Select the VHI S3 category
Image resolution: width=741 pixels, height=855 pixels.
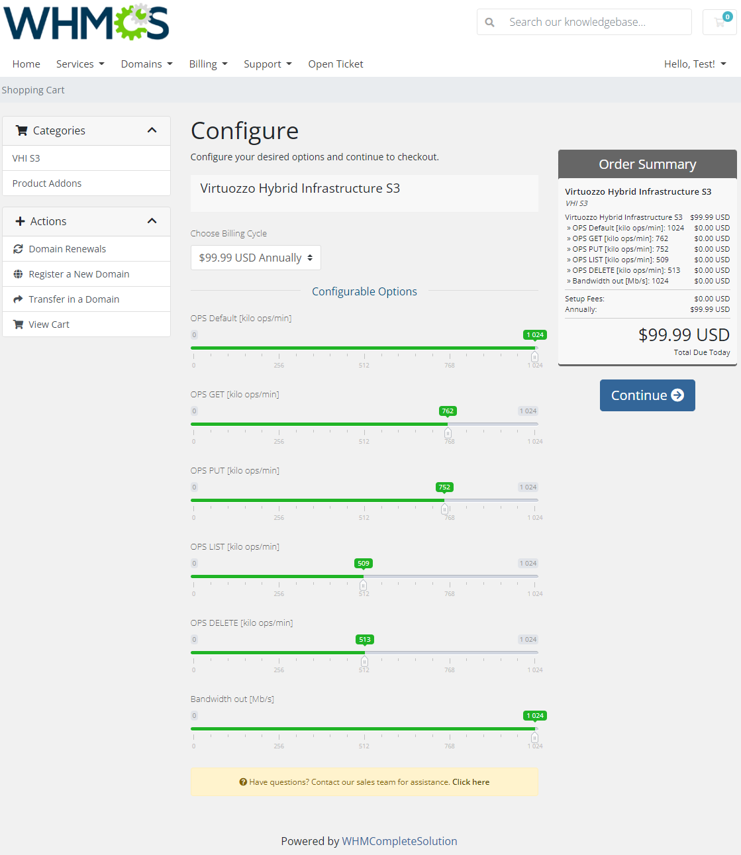[87, 158]
